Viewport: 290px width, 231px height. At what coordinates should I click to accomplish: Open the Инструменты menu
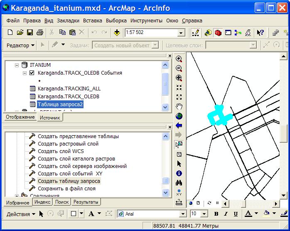point(146,20)
